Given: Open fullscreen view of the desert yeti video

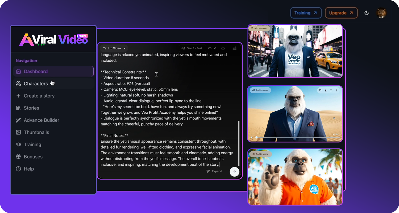Looking at the screenshot, I should point(331,91).
